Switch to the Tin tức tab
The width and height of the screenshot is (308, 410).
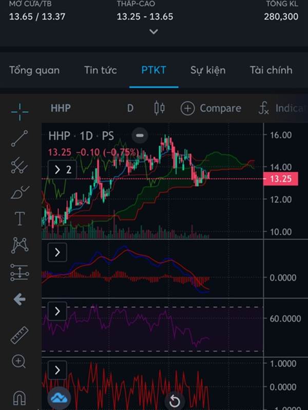click(x=101, y=70)
